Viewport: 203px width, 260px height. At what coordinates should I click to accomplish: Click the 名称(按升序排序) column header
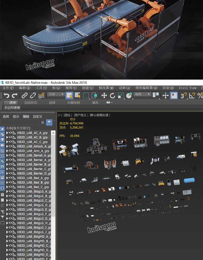pos(18,128)
